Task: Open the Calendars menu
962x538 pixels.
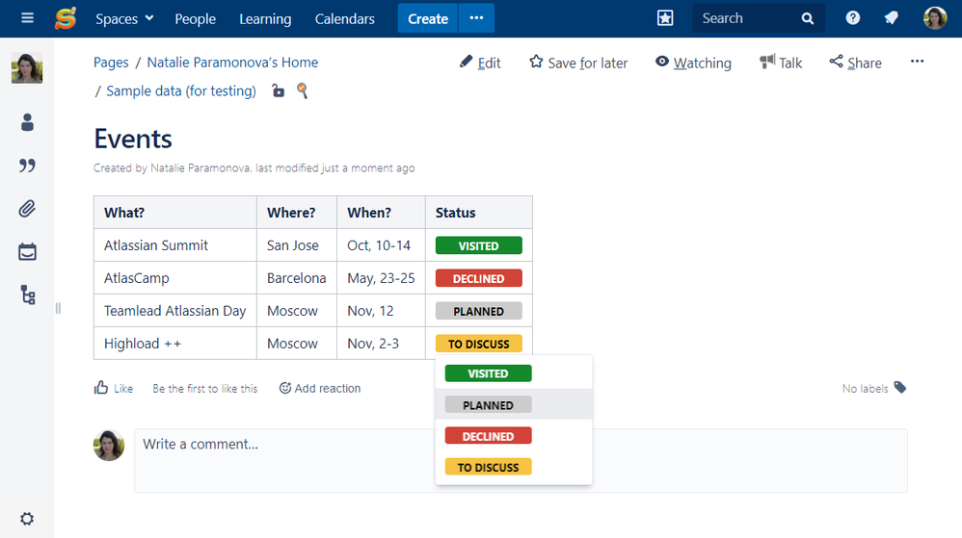Action: 345,19
